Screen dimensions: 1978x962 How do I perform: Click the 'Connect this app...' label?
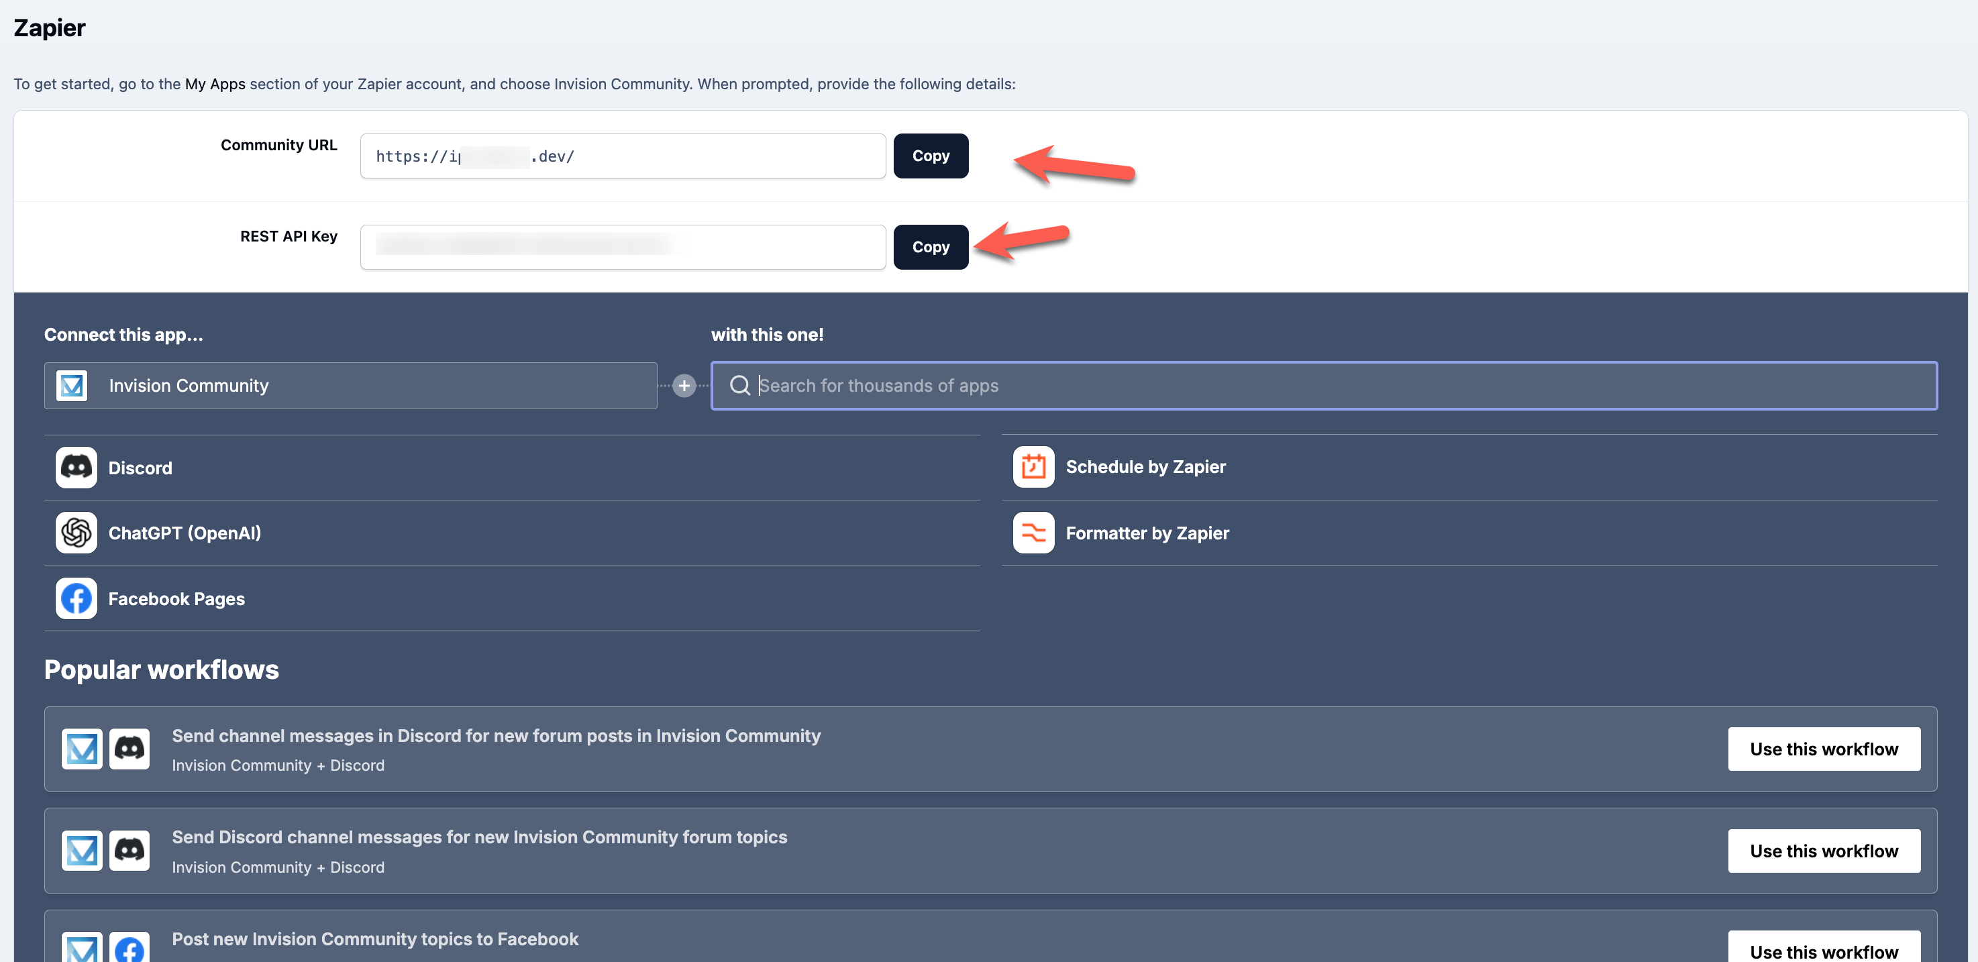[123, 335]
